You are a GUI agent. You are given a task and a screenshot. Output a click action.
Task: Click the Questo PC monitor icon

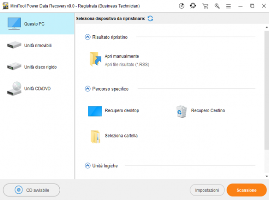point(14,24)
